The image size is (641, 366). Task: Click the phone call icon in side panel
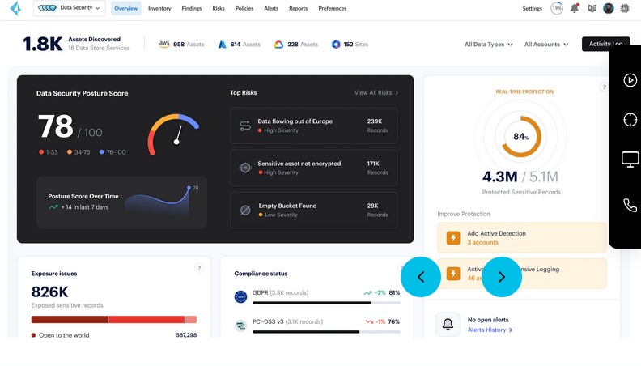tap(630, 206)
